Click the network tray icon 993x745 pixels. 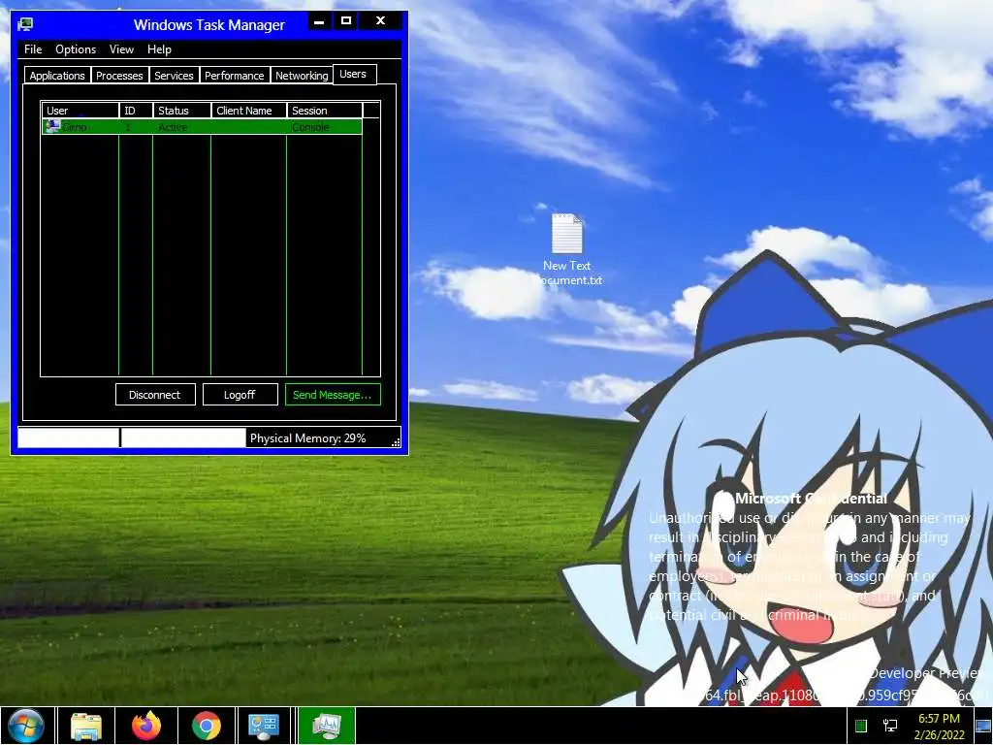tap(890, 726)
